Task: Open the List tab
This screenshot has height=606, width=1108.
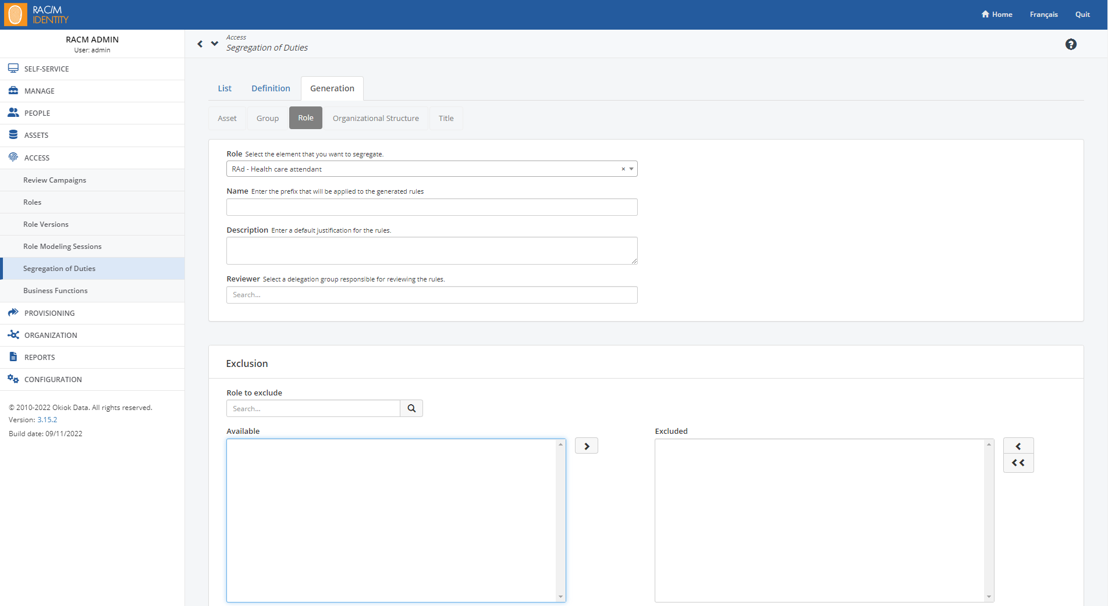Action: [225, 88]
